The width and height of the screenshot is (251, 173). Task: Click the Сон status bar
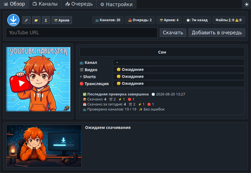162,52
